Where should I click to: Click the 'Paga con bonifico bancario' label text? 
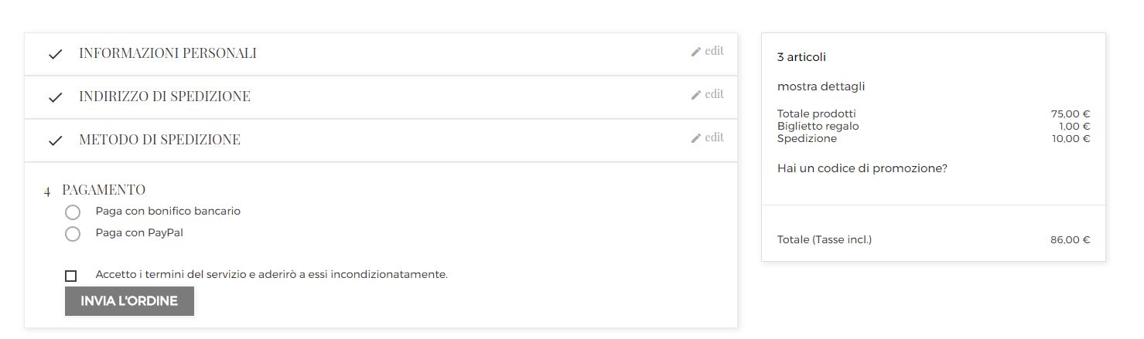[168, 211]
